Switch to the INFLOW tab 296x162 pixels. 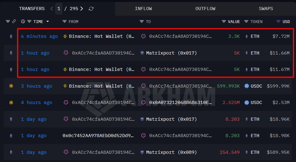(x=143, y=9)
